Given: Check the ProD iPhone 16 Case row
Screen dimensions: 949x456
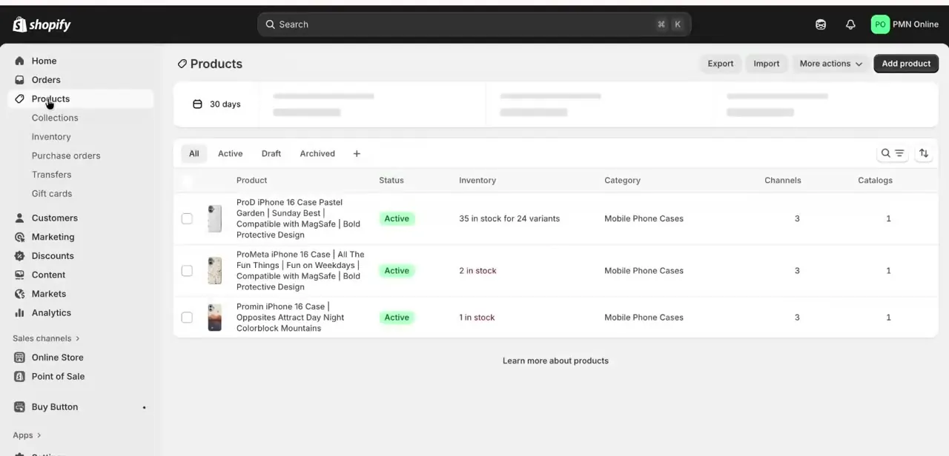Looking at the screenshot, I should coord(187,218).
